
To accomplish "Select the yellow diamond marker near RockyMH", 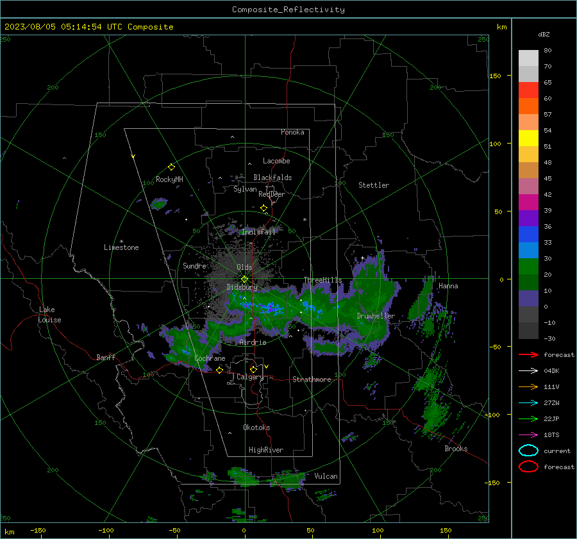I will 171,167.
